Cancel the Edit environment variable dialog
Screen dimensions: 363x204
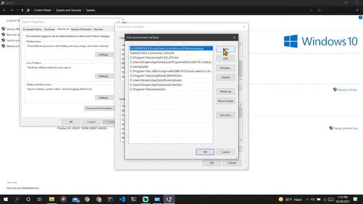226,152
